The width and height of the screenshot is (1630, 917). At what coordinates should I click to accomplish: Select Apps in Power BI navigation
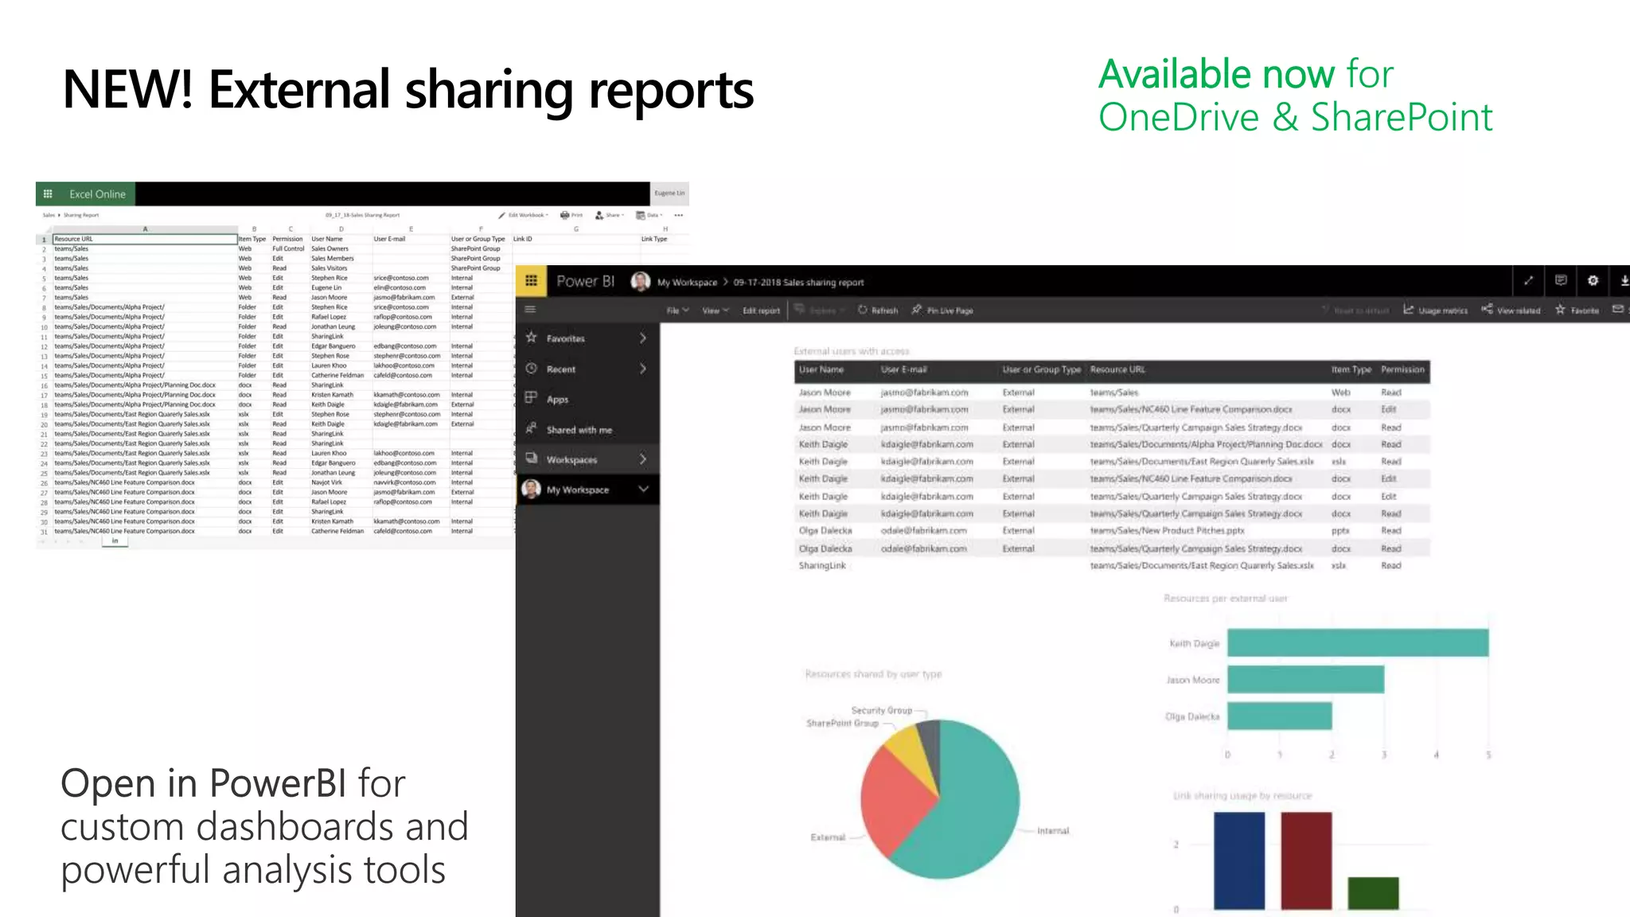(x=557, y=400)
